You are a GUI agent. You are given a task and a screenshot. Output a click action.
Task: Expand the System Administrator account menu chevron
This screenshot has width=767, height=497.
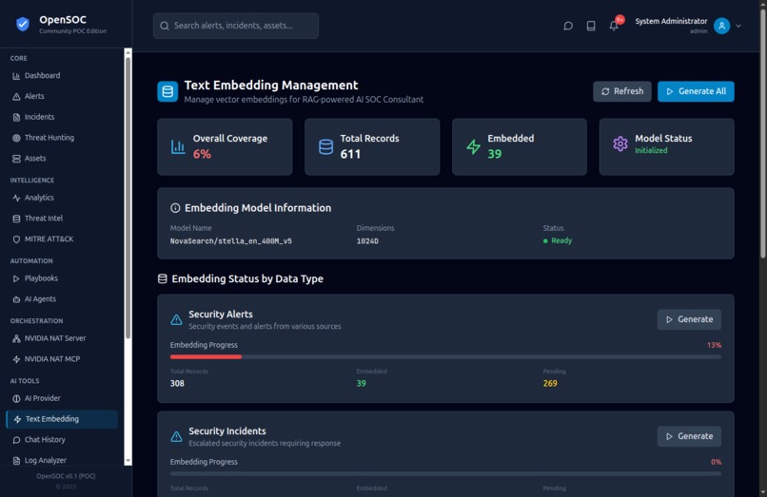tap(738, 26)
